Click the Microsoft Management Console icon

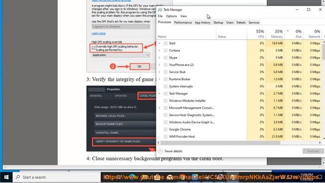tap(166, 108)
